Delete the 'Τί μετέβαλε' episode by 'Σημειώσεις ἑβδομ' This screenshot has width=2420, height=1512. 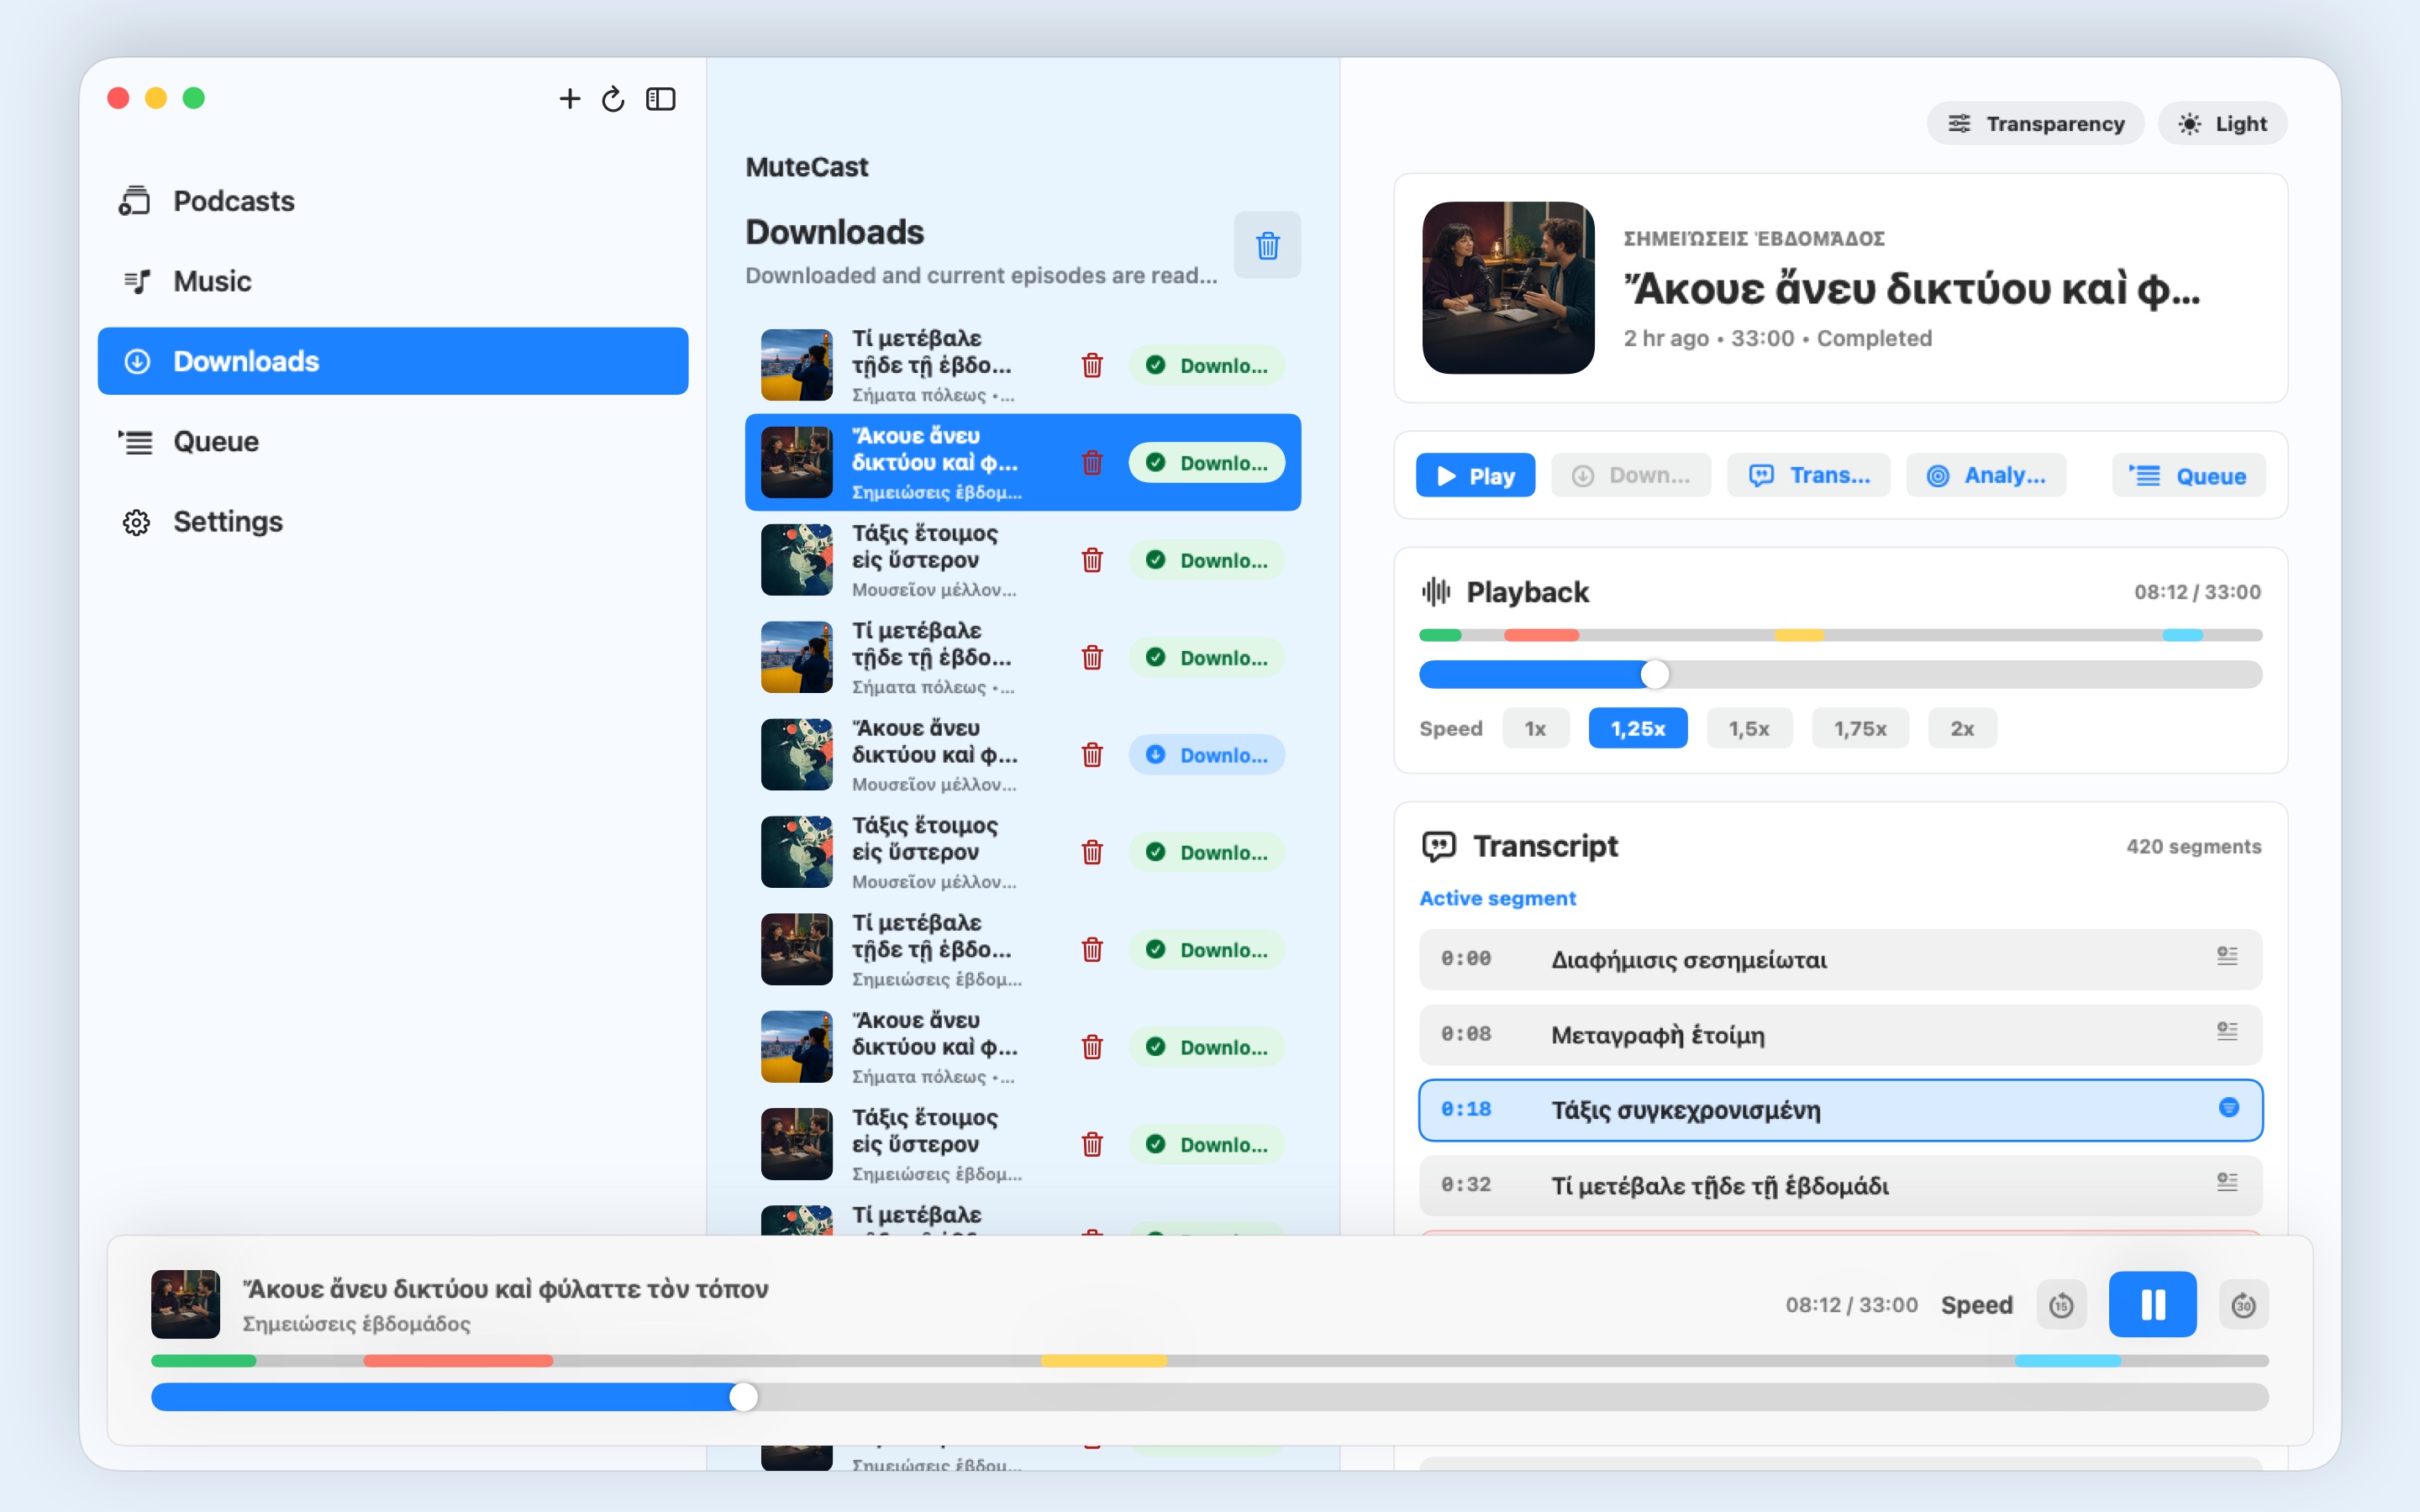click(x=1092, y=949)
